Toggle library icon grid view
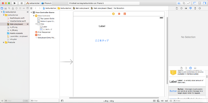 tap(171, 101)
